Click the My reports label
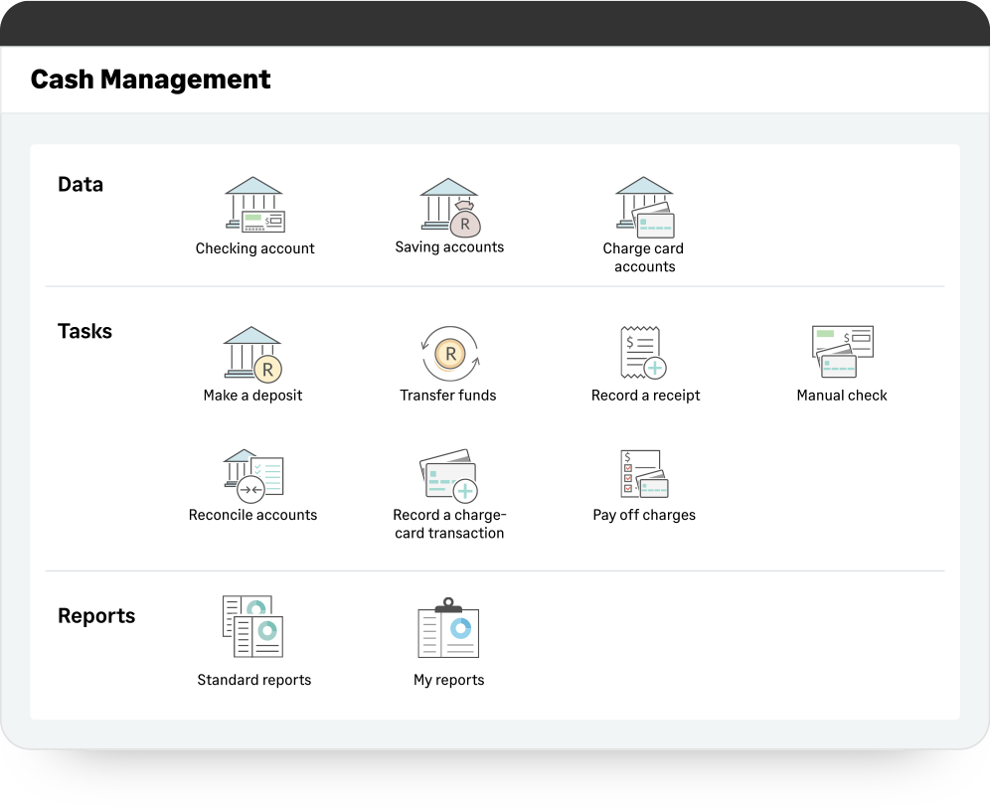The image size is (991, 807). pyautogui.click(x=448, y=680)
